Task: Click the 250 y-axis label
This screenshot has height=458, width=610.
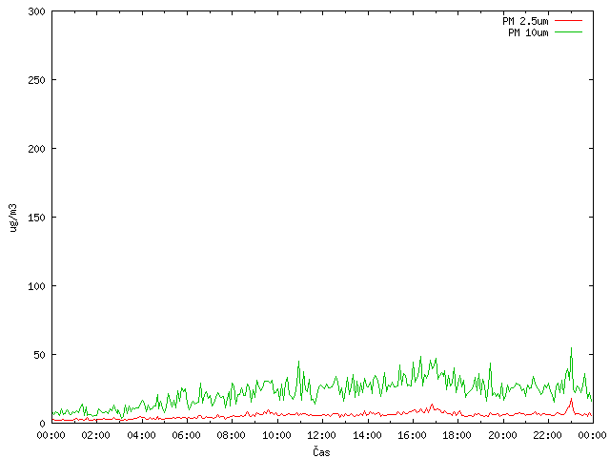Action: pos(36,80)
